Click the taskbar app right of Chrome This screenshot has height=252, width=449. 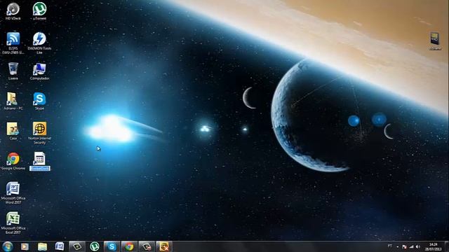(x=147, y=246)
